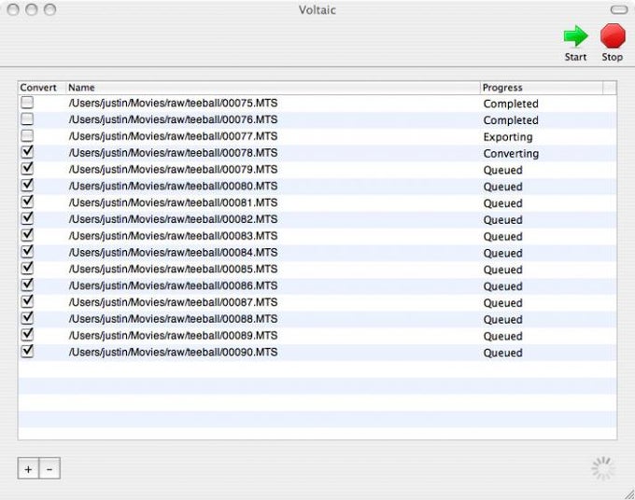Uncheck the Convert box for 00086.MTS

[27, 285]
